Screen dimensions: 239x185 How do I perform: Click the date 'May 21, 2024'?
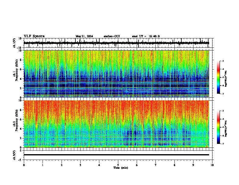click(84, 36)
